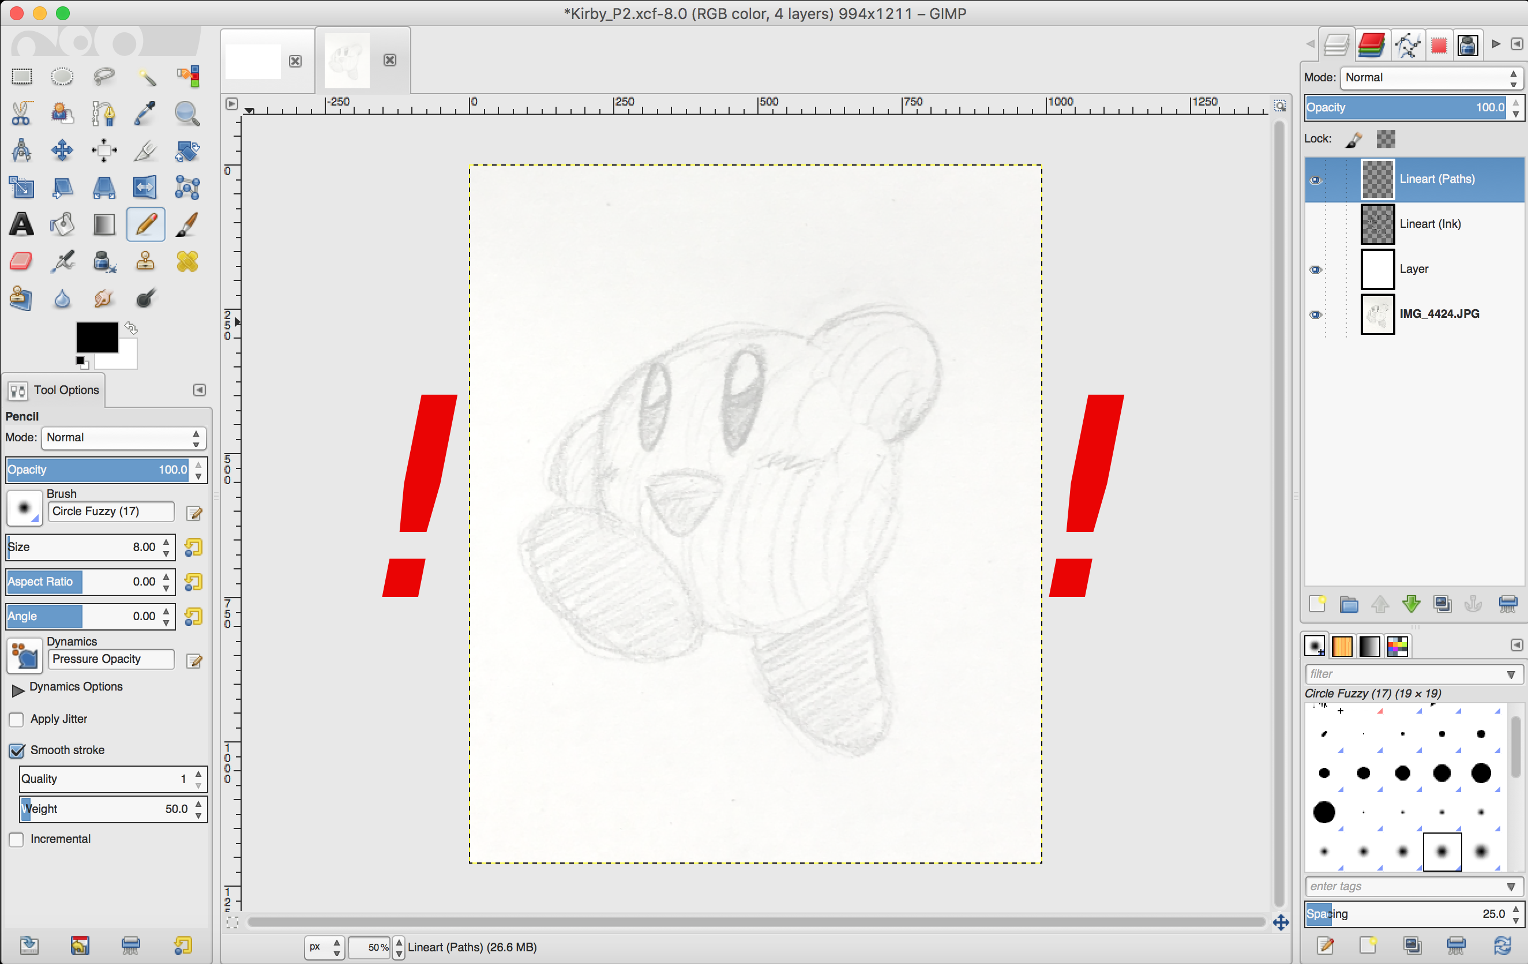Open the brushes dock configuration menu arrow
Image resolution: width=1528 pixels, height=964 pixels.
pos(1516,646)
